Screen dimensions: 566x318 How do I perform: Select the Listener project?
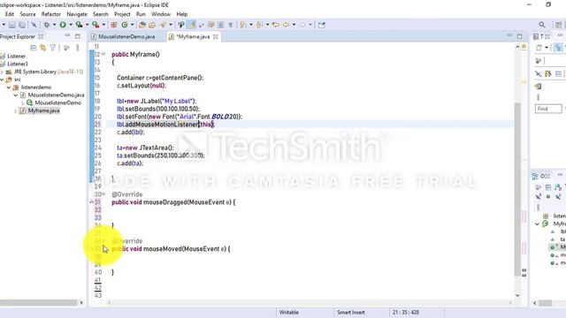coord(16,57)
